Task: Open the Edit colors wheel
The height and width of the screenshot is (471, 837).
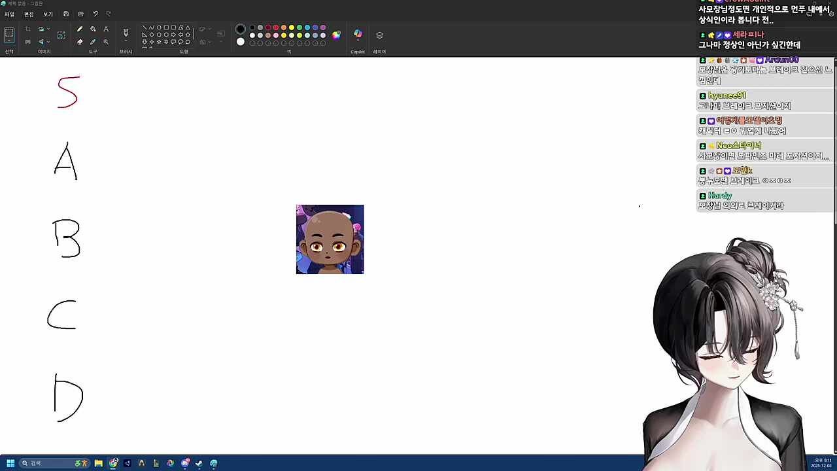Action: click(336, 35)
